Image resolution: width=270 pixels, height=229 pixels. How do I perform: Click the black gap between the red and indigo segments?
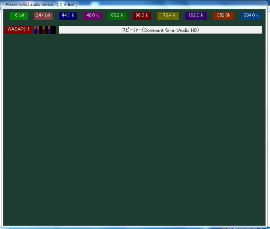coord(46,30)
